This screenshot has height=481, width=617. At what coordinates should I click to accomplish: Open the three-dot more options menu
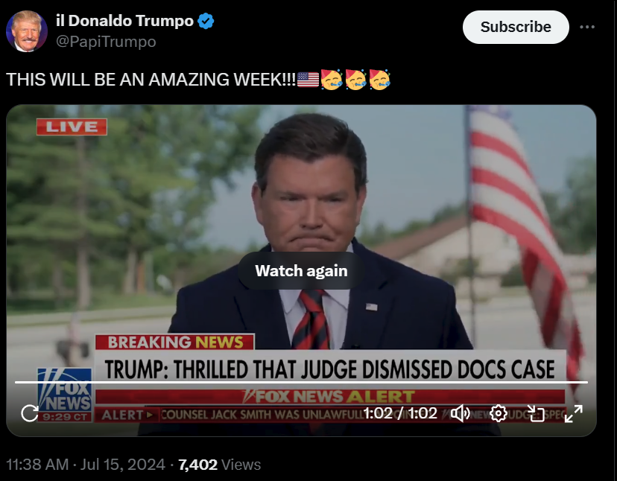pos(587,27)
